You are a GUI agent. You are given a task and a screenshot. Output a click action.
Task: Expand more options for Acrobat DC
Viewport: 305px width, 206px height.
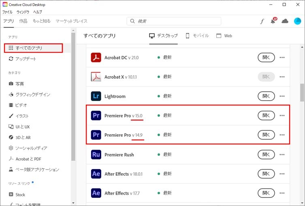[282, 58]
